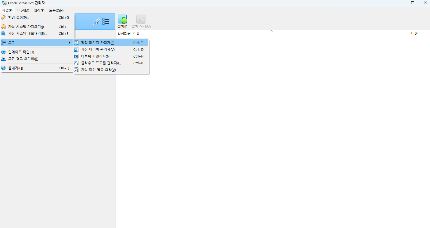The height and width of the screenshot is (228, 430).
Task: Open 가상 미디어 관리자(V) submenu entry
Action: point(111,49)
